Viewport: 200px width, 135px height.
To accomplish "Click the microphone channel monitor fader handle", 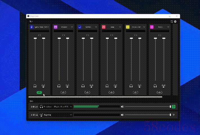I will (35, 38).
